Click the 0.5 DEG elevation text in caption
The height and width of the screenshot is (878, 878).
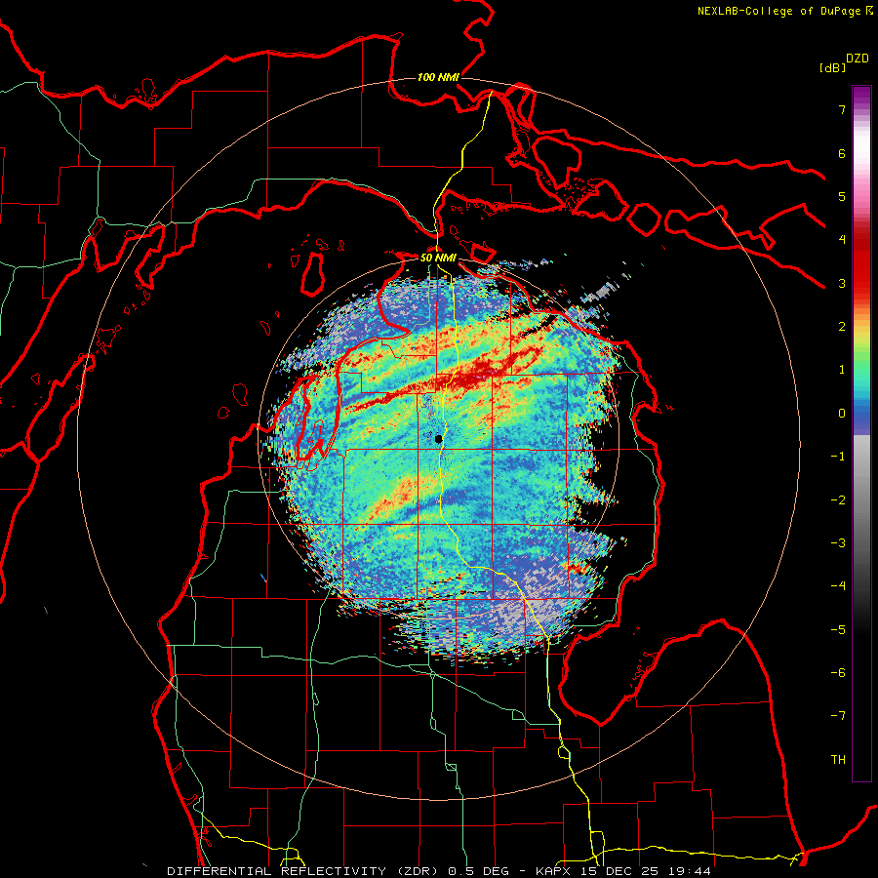[479, 871]
